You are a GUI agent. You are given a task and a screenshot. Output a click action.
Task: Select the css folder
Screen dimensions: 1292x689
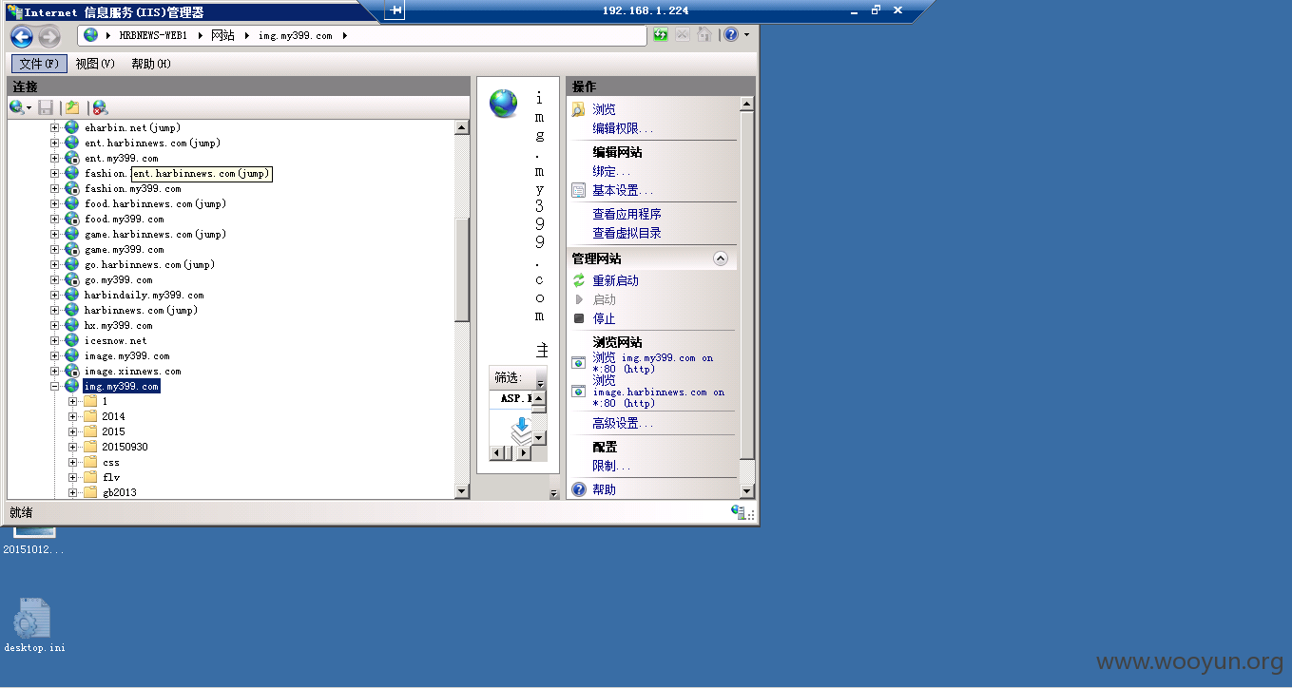coord(111,462)
